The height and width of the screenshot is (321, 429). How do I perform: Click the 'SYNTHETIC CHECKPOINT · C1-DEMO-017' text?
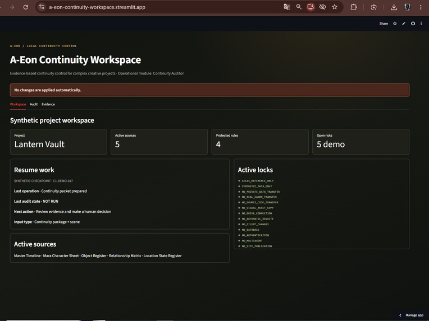pos(43,181)
